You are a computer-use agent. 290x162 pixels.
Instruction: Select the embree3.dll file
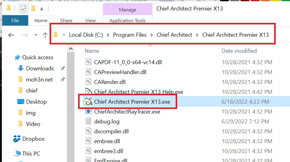(108, 151)
